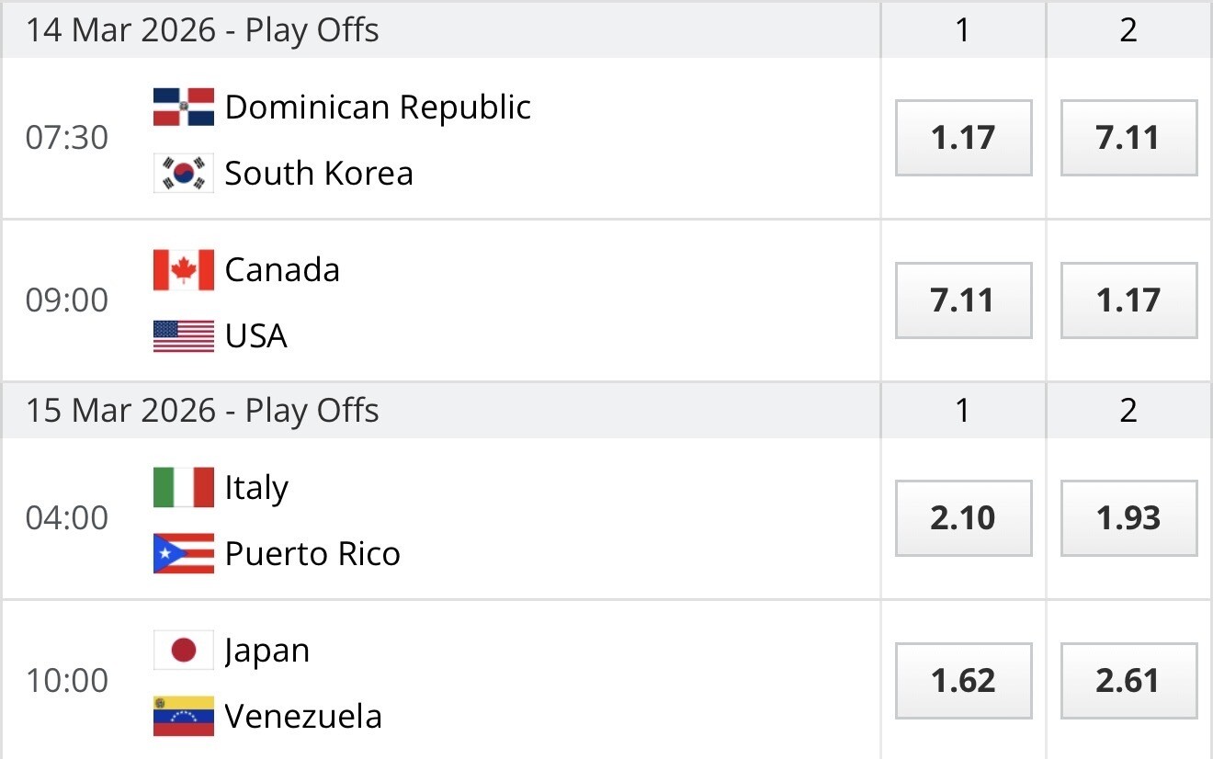Click the 14 Mar 2026 Play Offs header
1213x759 pixels.
pos(202,30)
